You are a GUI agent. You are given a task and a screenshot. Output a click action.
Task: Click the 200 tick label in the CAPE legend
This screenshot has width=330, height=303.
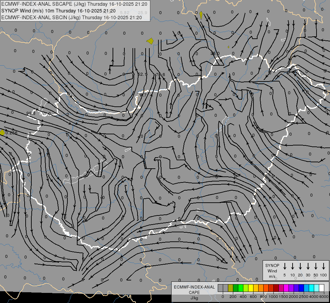233,297
